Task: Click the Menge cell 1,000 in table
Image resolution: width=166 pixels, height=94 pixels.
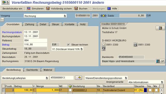Action: [47, 90]
